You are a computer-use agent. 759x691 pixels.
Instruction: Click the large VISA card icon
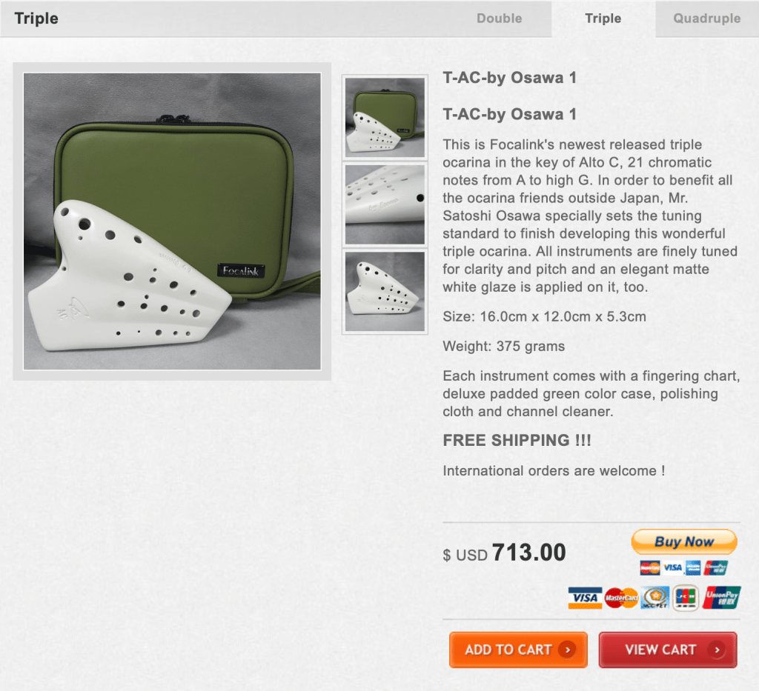[586, 598]
